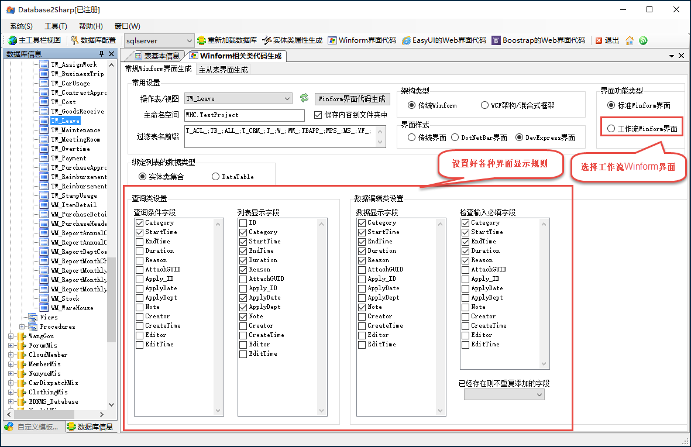691x447 pixels.
Task: Open the 窗口(W) menu
Action: tap(128, 26)
